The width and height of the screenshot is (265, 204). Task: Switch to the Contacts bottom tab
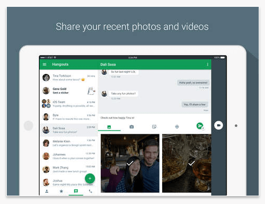[x=47, y=191]
